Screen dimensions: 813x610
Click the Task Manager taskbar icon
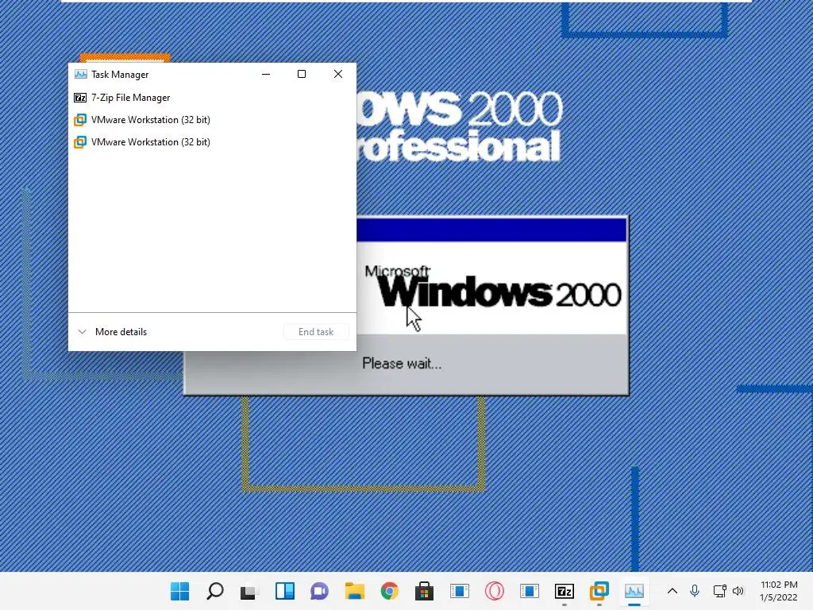(x=634, y=591)
